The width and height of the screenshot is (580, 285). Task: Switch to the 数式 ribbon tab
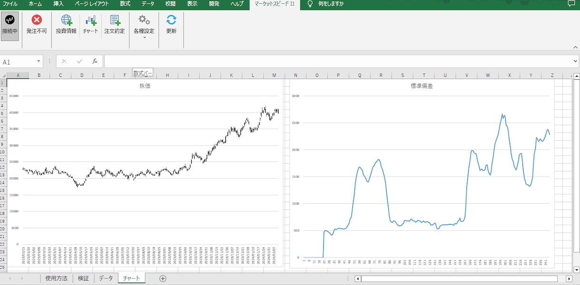pos(125,4)
